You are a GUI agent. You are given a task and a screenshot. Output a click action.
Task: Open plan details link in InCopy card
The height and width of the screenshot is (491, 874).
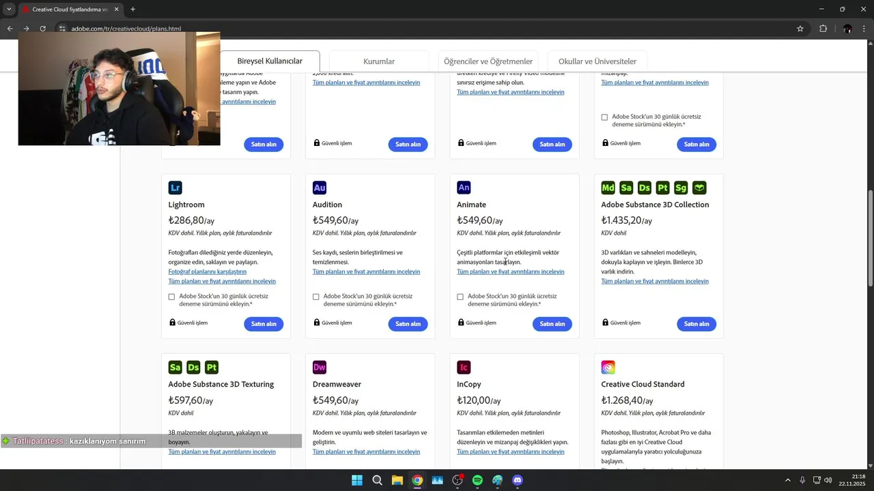click(x=511, y=451)
